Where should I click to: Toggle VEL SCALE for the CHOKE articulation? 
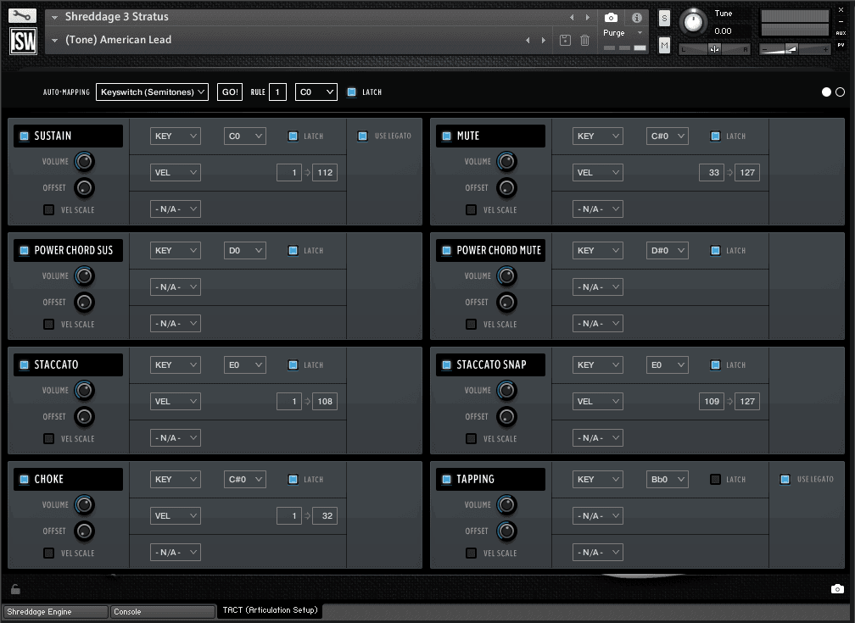[48, 553]
